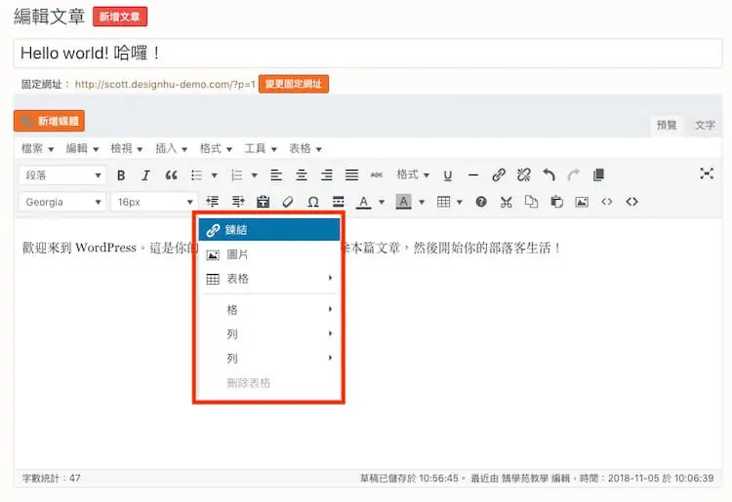Click the bold source code brackets icon
Screen dimensions: 732x502
(631, 202)
